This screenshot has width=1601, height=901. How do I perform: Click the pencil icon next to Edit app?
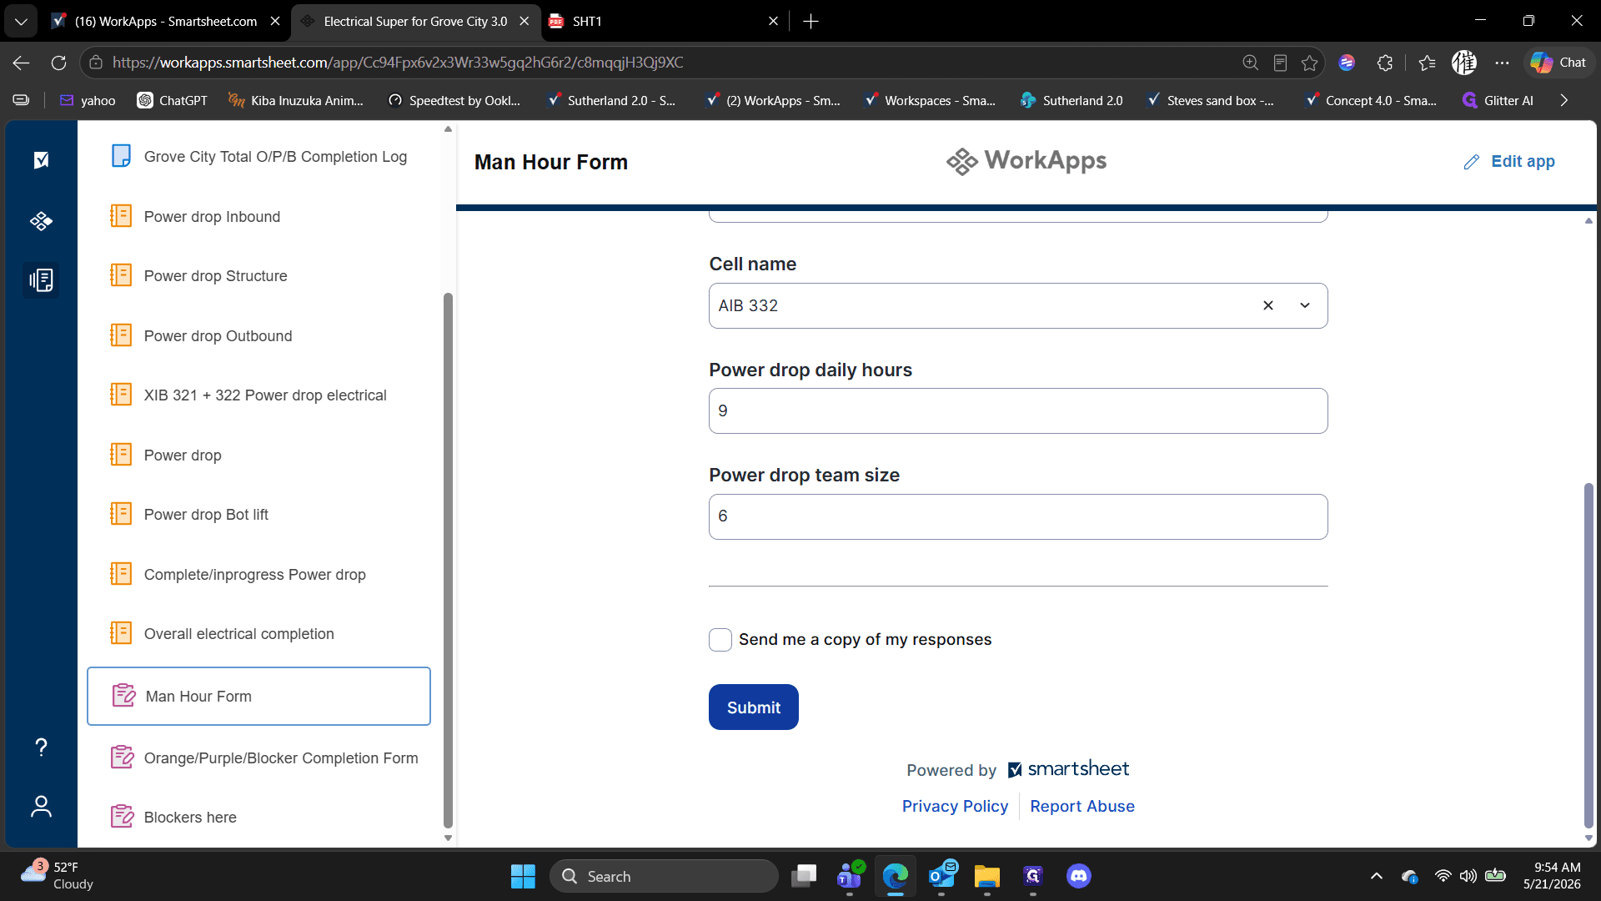click(1472, 162)
